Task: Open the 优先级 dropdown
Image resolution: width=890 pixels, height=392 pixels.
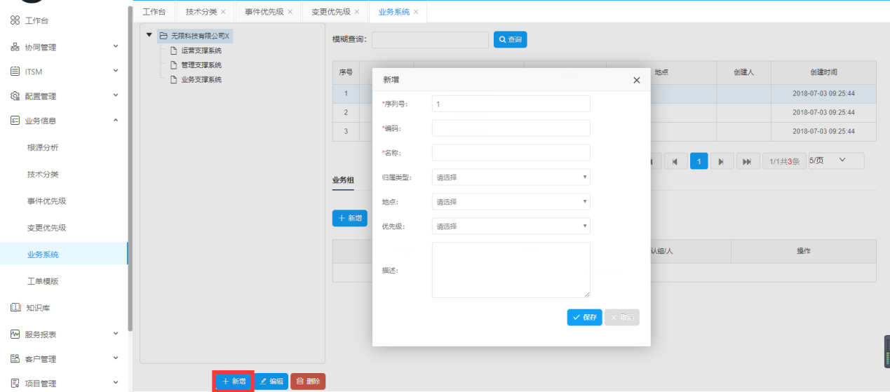Action: pyautogui.click(x=511, y=227)
